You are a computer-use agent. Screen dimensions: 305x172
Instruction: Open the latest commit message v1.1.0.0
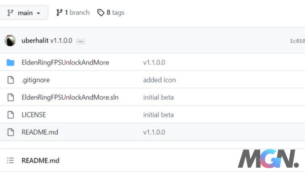point(61,41)
